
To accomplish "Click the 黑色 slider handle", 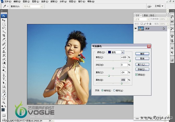I will click(122, 83).
